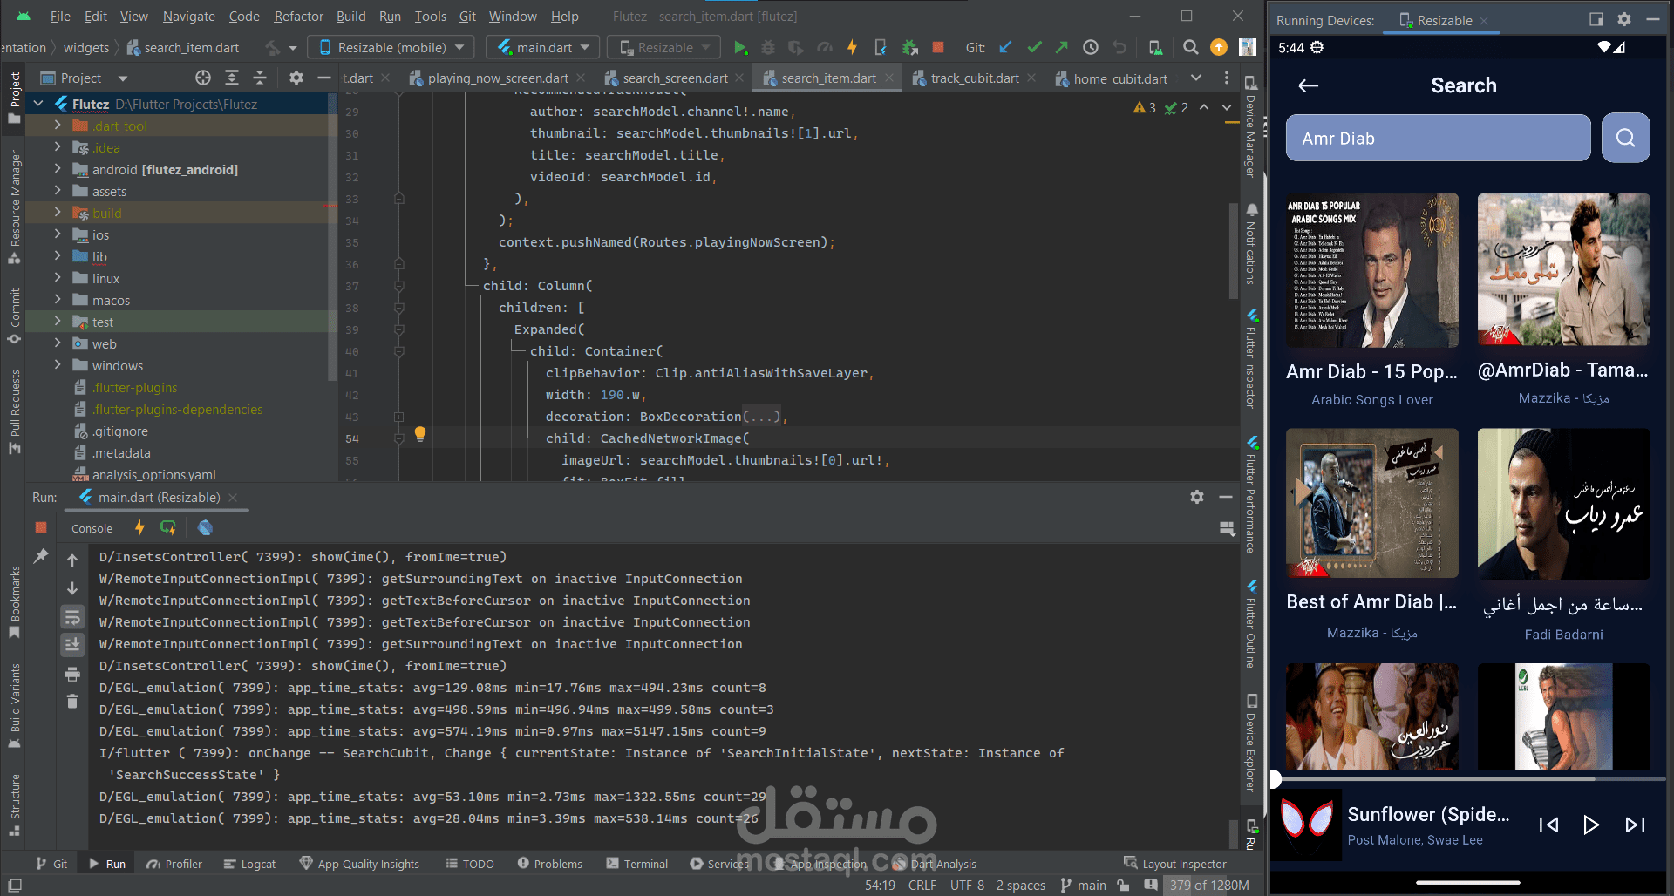Toggle soft-wrap in Run console

[72, 617]
